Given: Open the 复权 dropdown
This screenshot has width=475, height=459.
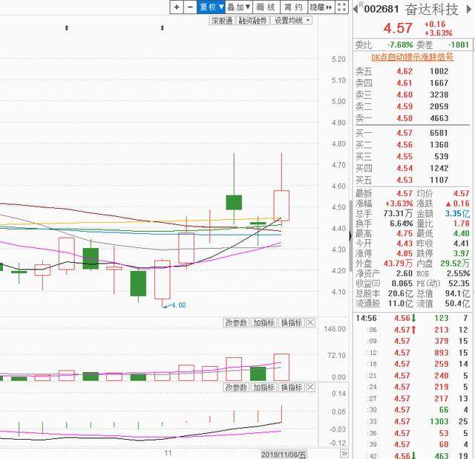Looking at the screenshot, I should [x=211, y=7].
